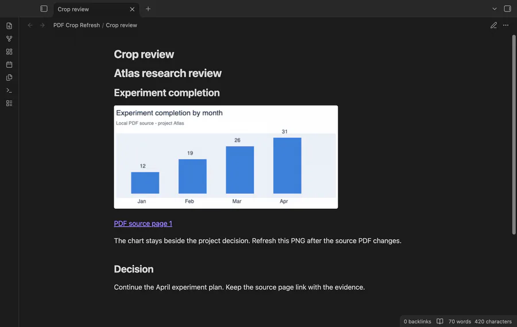Navigate forward with right arrow

point(42,25)
